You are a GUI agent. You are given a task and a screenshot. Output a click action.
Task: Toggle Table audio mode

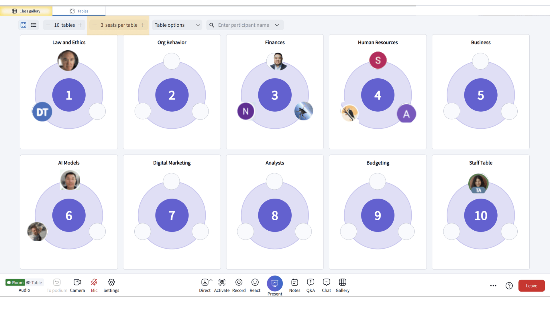(x=34, y=282)
